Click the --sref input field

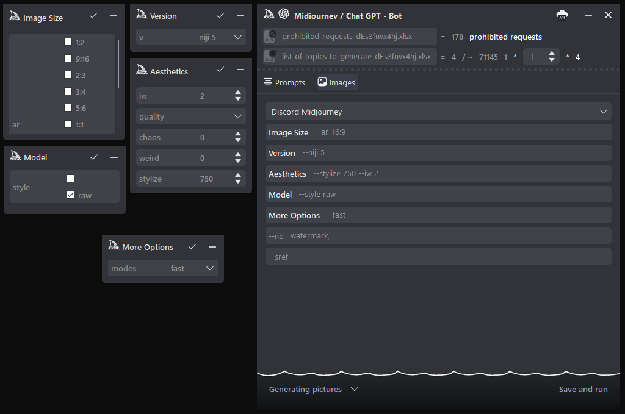[x=438, y=256]
